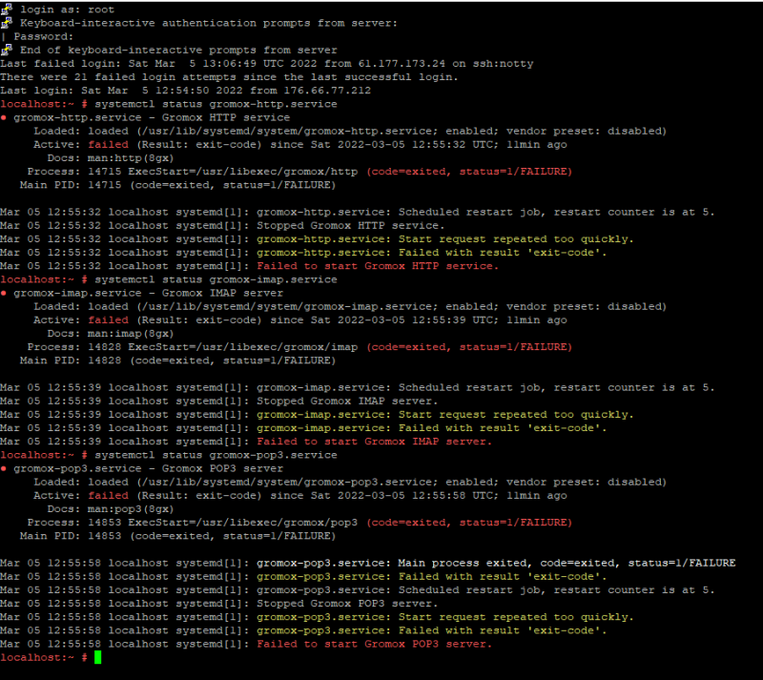Image resolution: width=763 pixels, height=680 pixels.
Task: Click the icon before 'End of keyboard-interactive prompts'
Action: [6, 49]
